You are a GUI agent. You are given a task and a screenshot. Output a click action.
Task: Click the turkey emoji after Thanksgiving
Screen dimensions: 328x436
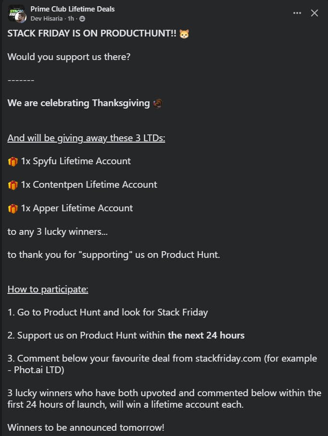(x=157, y=103)
